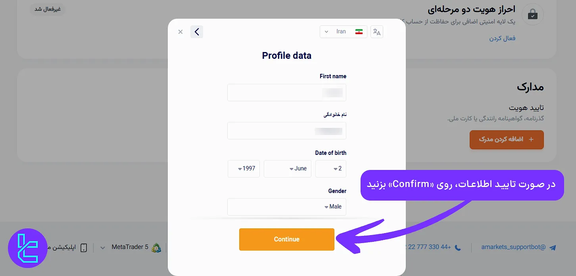Click the MetaTrader 5 icon in the footer
This screenshot has width=576, height=276.
tap(156, 247)
